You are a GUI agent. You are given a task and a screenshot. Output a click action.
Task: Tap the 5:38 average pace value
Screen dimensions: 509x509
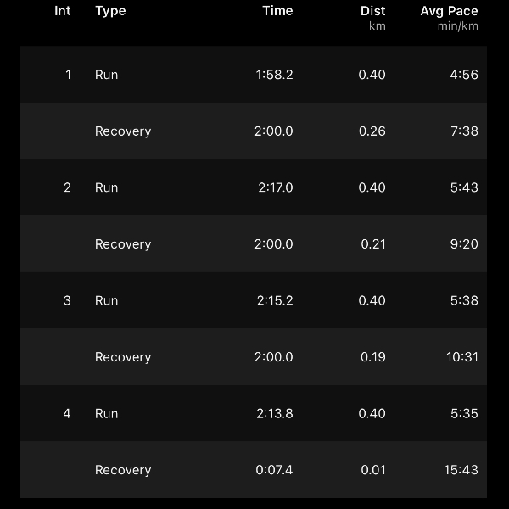(464, 300)
